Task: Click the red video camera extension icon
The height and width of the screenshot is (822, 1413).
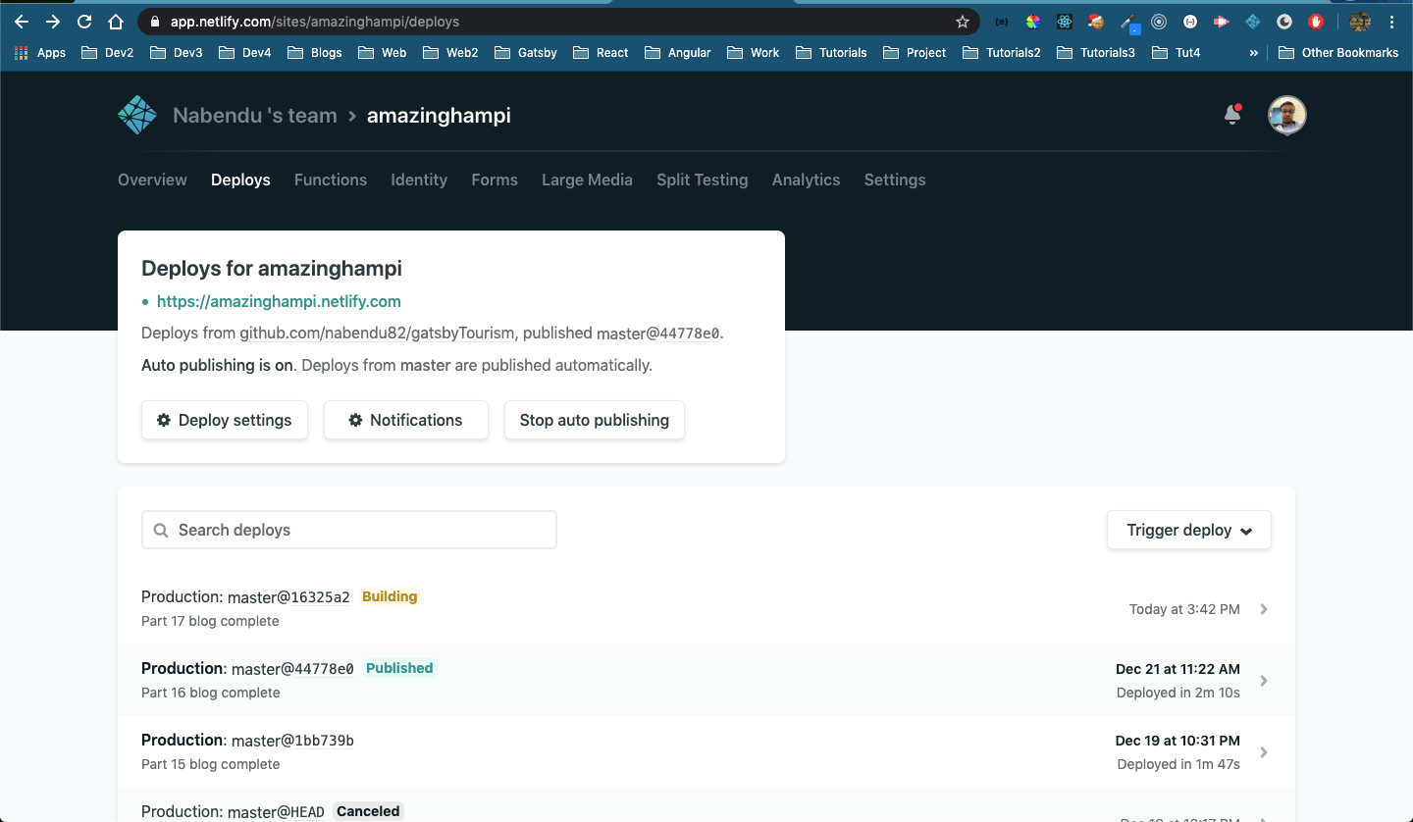Action: 1222,22
